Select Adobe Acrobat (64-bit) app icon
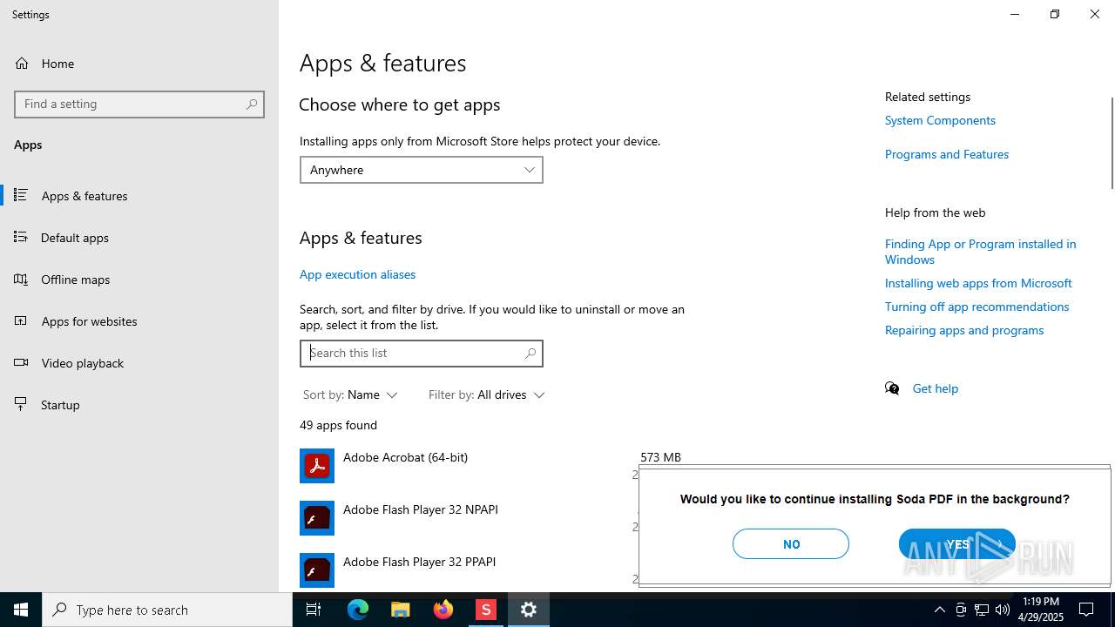The image size is (1115, 627). tap(317, 466)
